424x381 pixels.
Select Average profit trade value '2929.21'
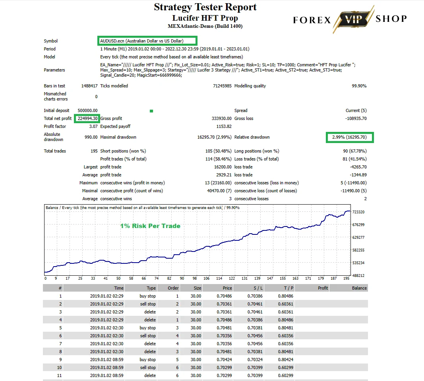click(x=224, y=175)
